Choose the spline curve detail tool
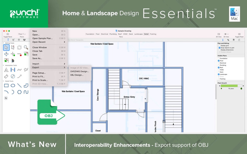This screenshot has height=154, width=247. pyautogui.click(x=26, y=92)
